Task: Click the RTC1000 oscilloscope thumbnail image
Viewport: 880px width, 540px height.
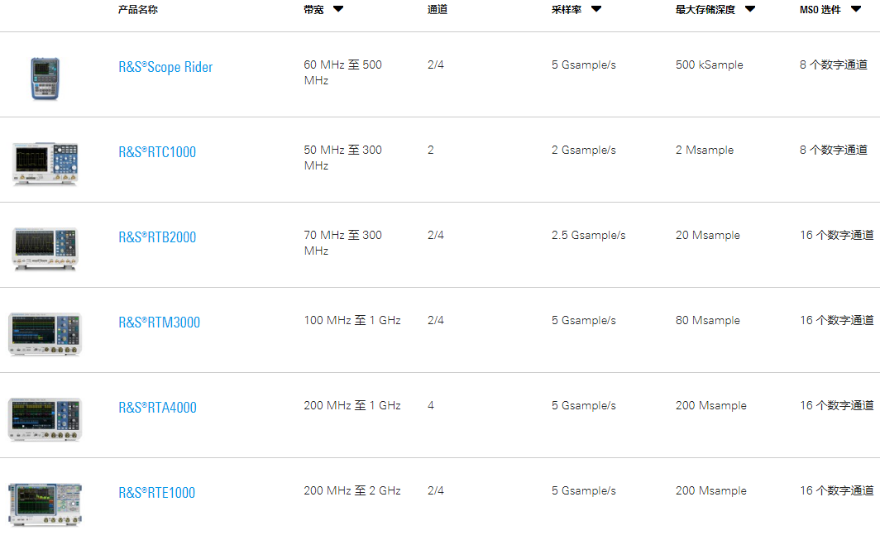Action: [x=45, y=164]
